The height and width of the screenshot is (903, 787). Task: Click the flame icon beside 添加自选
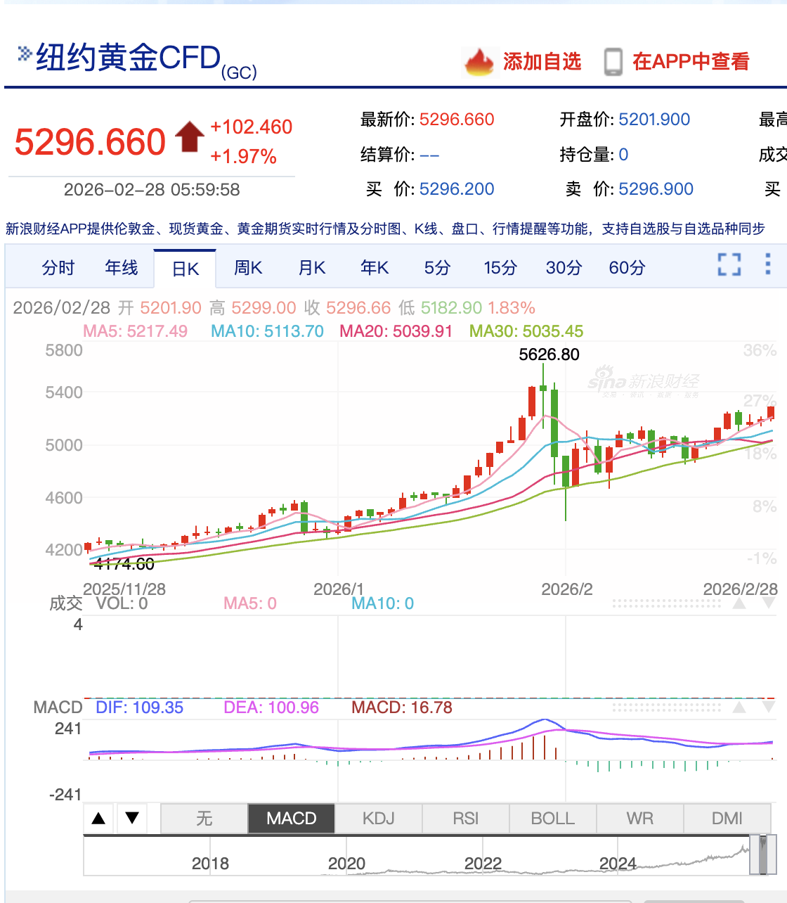pyautogui.click(x=479, y=62)
